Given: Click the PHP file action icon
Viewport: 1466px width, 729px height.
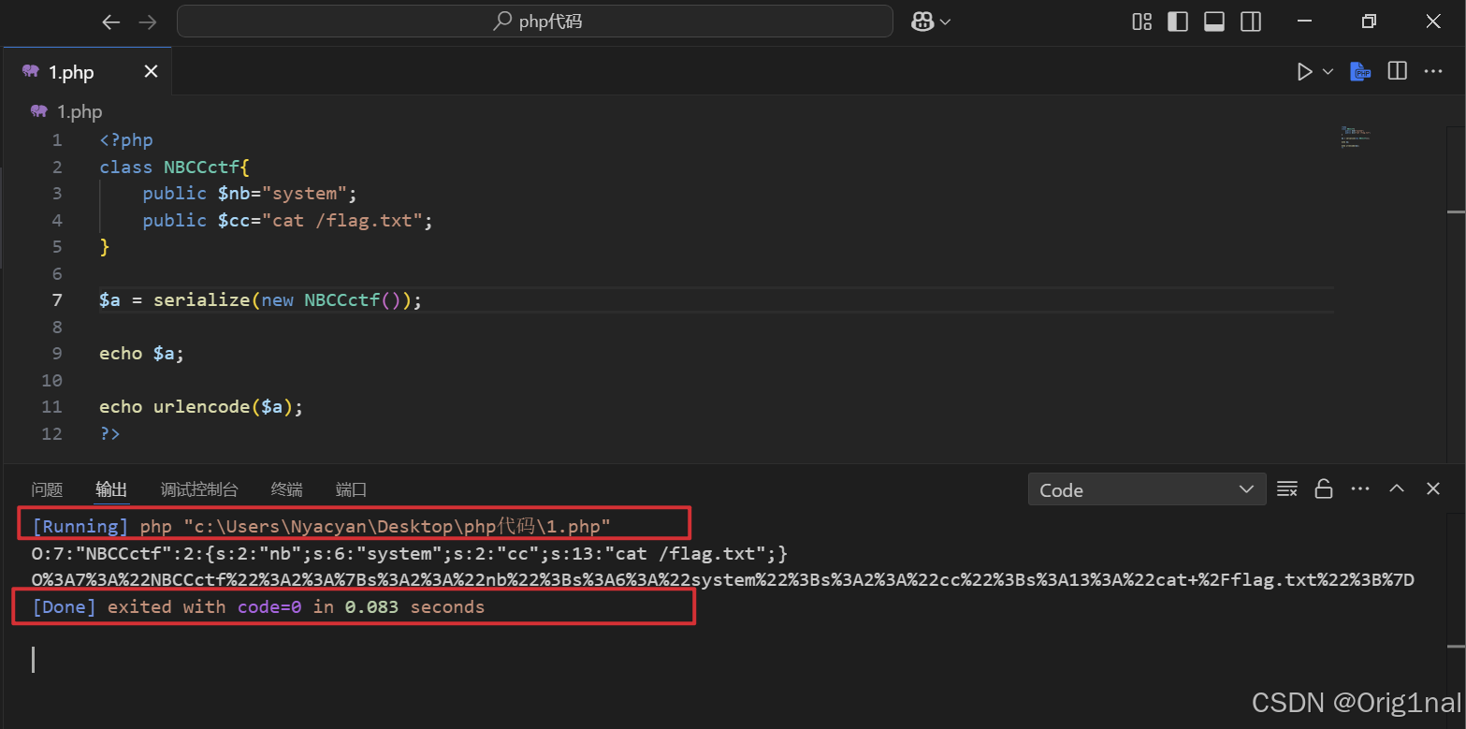Looking at the screenshot, I should point(1360,72).
